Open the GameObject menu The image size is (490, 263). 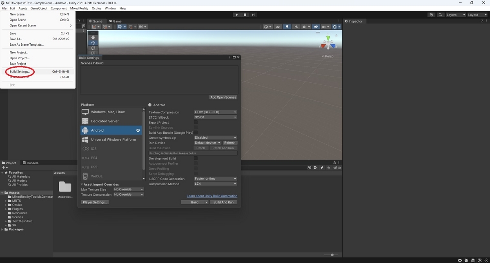coord(39,8)
